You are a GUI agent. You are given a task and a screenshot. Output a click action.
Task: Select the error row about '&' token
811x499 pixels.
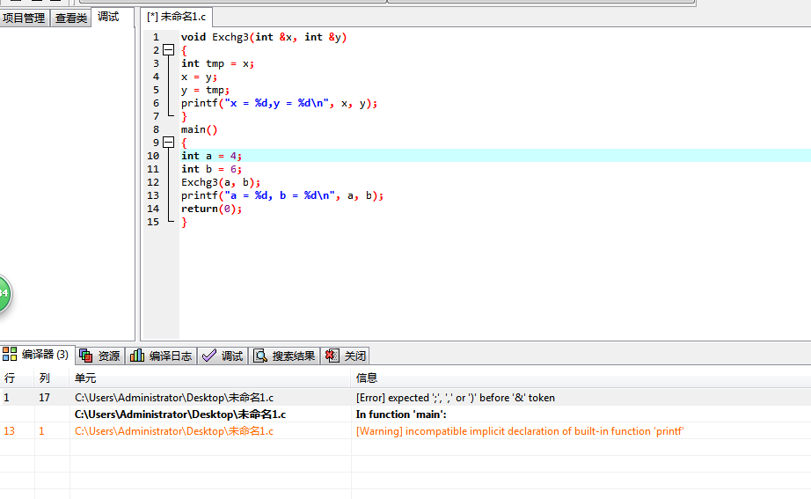click(405, 398)
